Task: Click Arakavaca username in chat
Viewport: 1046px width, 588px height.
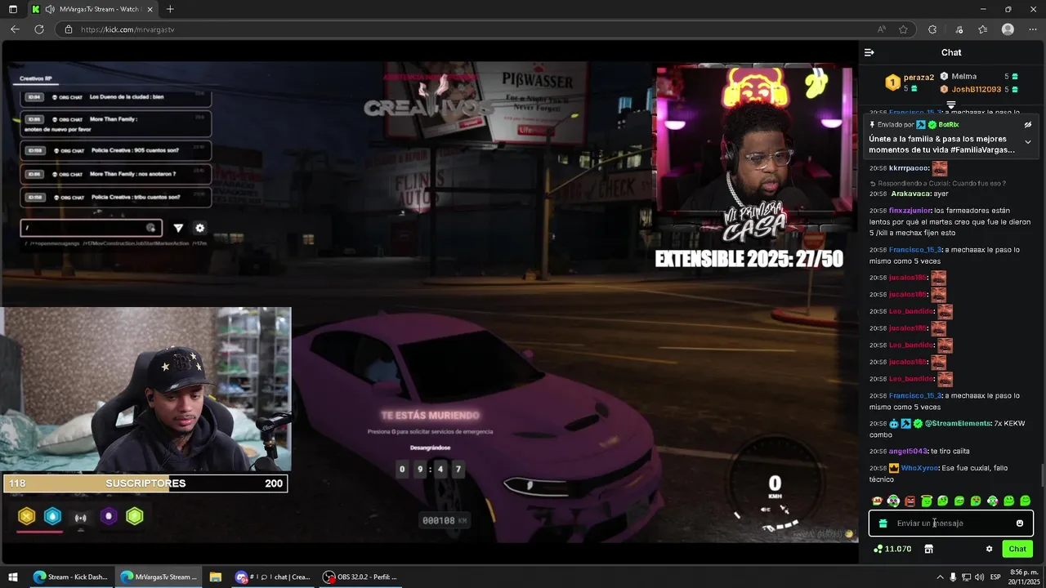Action: [910, 194]
